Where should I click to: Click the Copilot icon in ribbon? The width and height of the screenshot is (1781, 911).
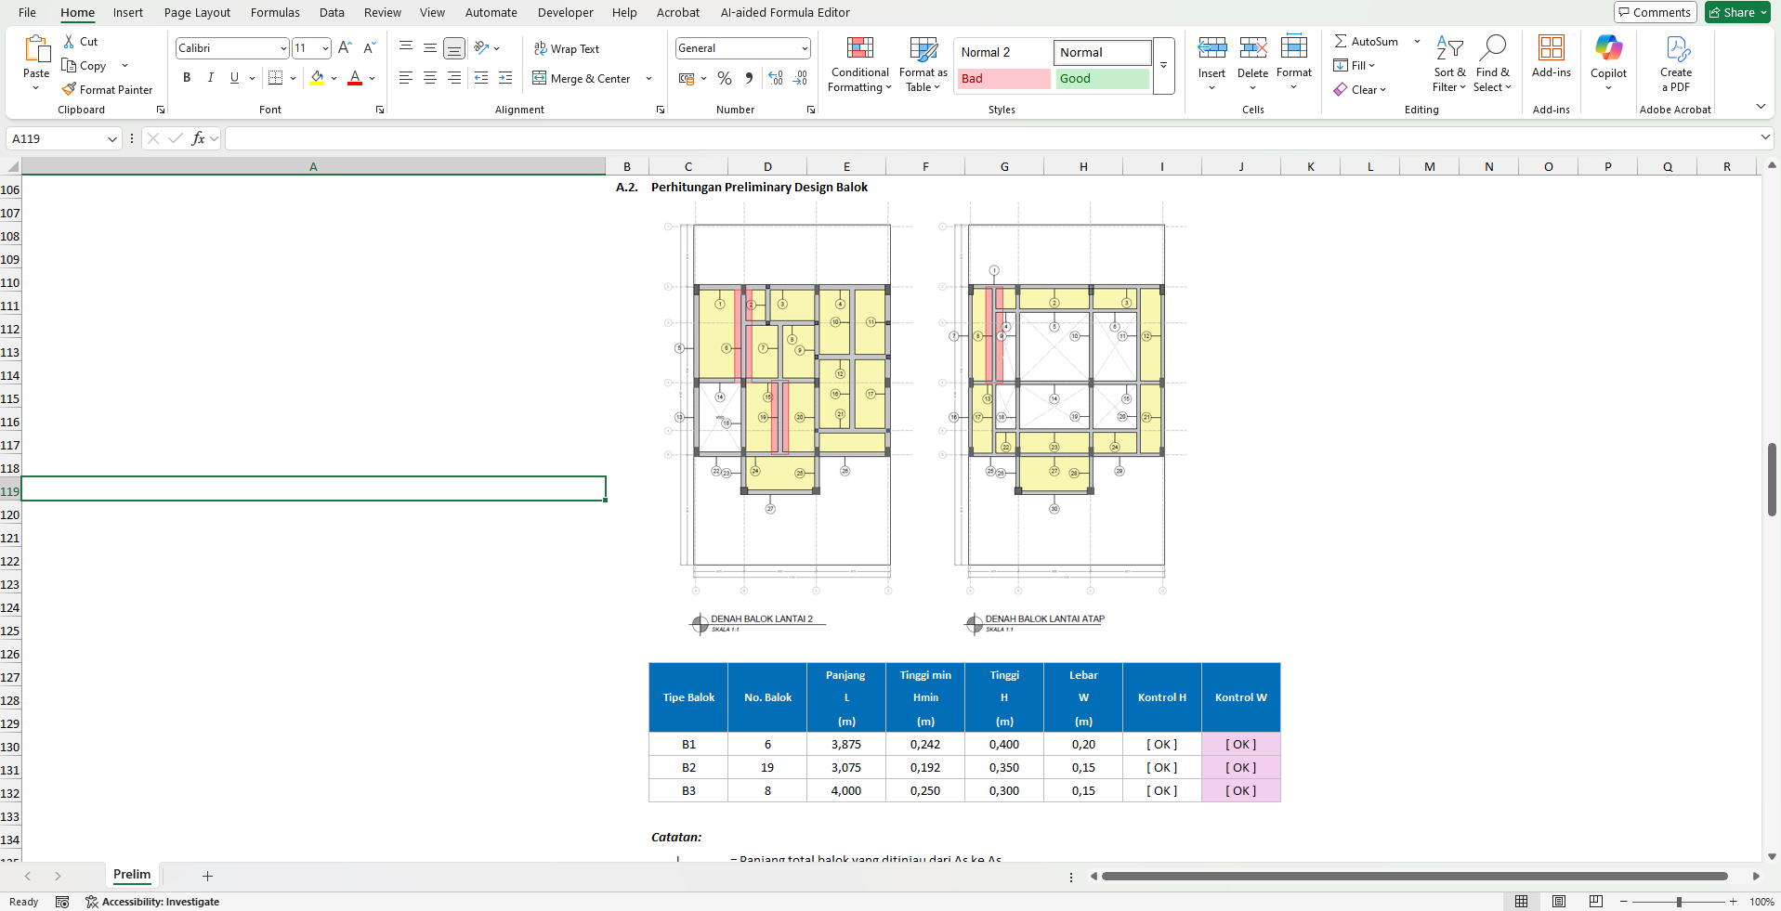(1607, 48)
